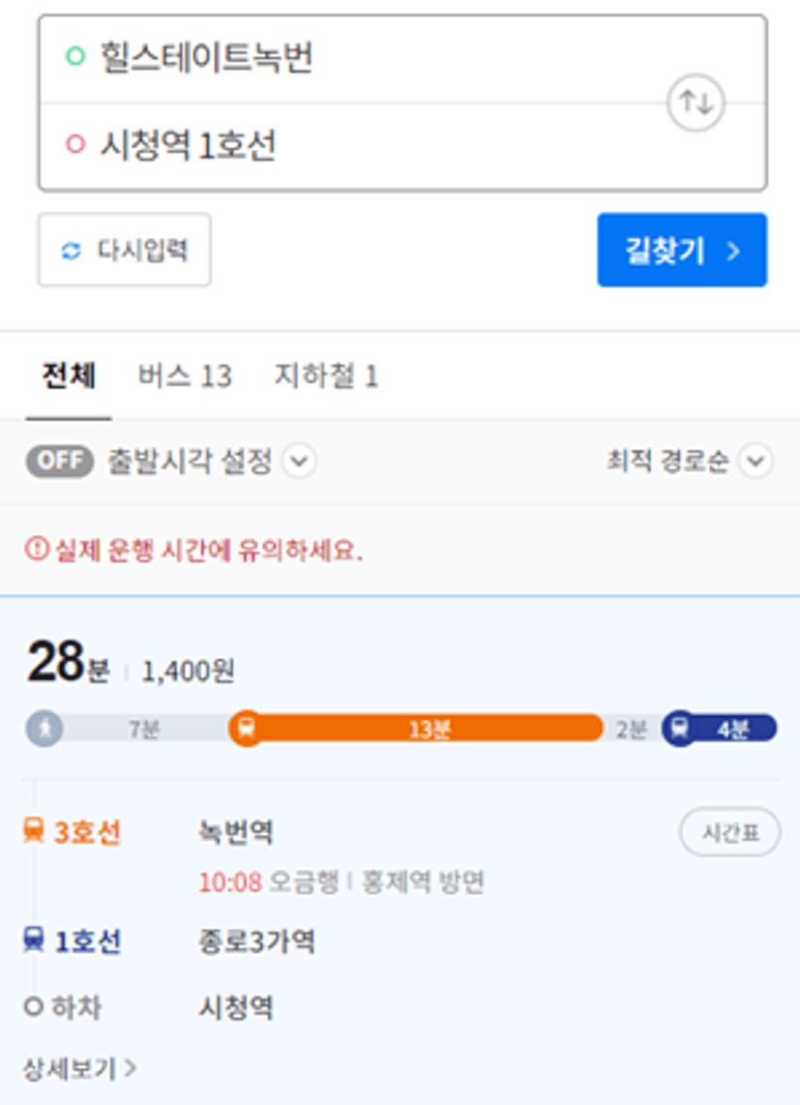Click the blue 길찾기 button

682,251
